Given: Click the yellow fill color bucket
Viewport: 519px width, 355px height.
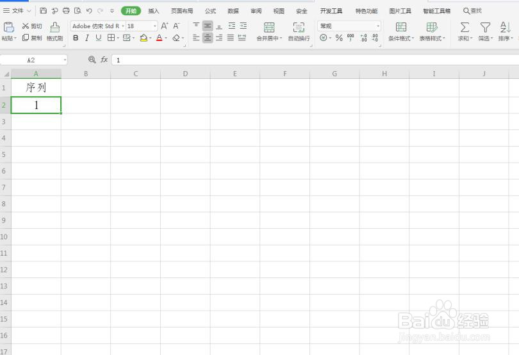Looking at the screenshot, I should coord(144,38).
